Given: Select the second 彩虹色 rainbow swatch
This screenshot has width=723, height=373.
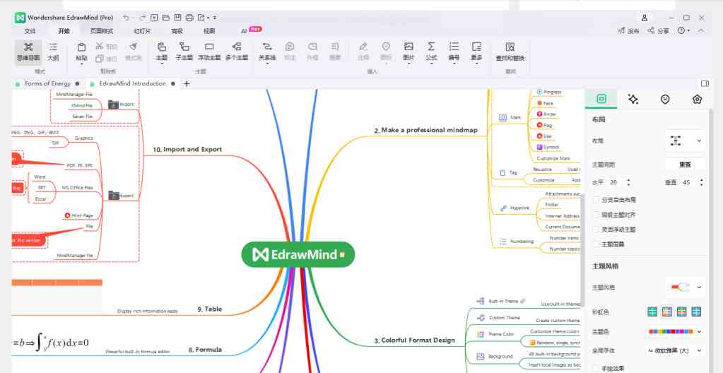Looking at the screenshot, I should click(666, 312).
